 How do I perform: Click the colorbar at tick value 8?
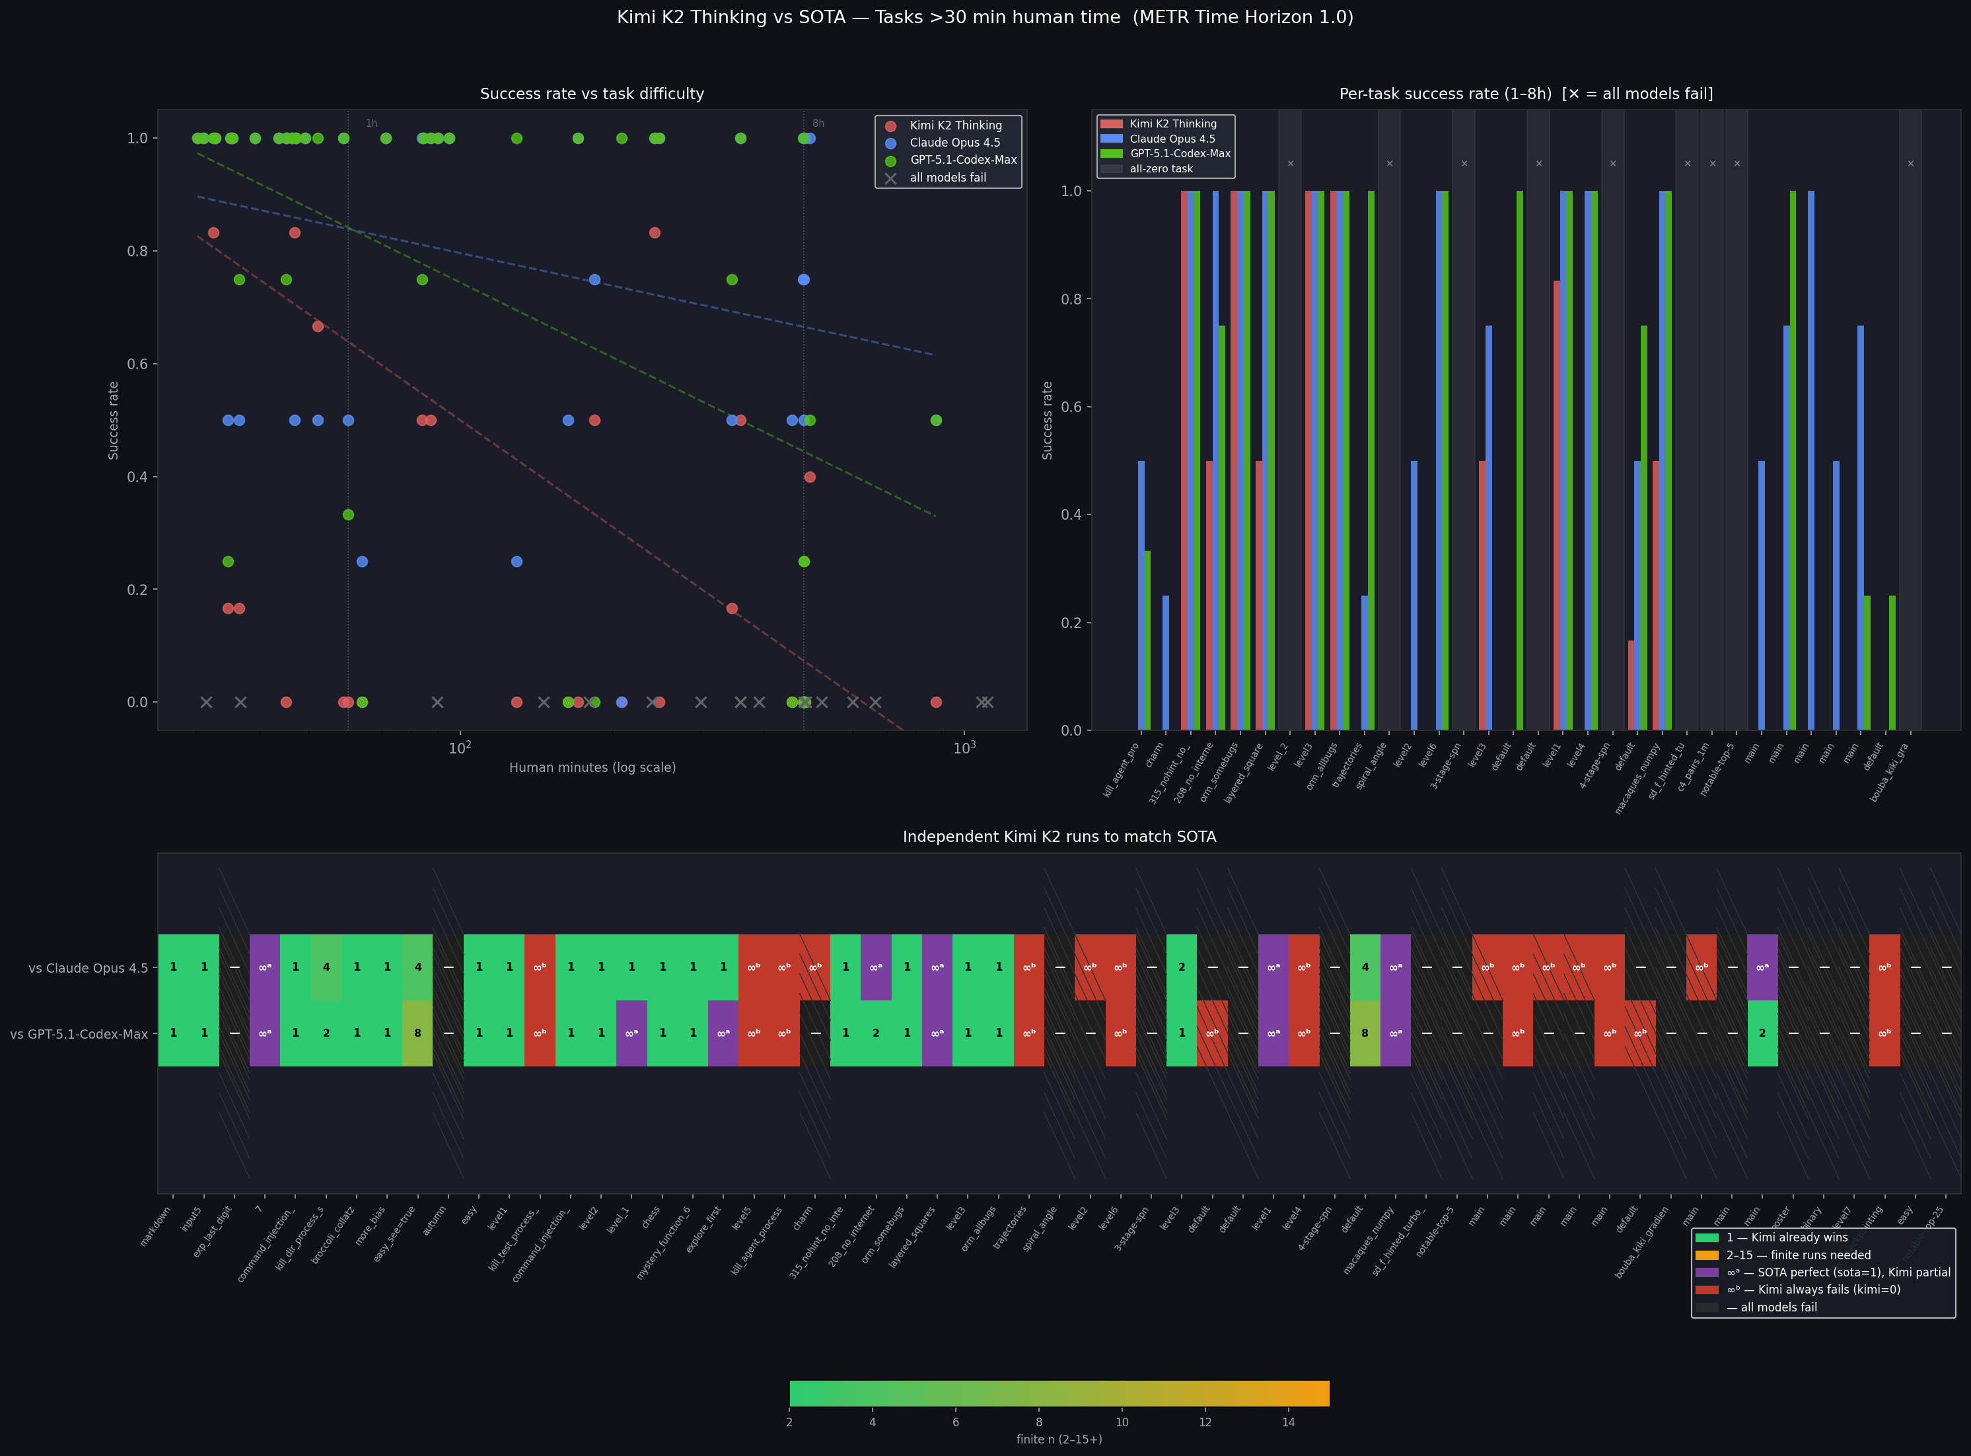1038,1393
